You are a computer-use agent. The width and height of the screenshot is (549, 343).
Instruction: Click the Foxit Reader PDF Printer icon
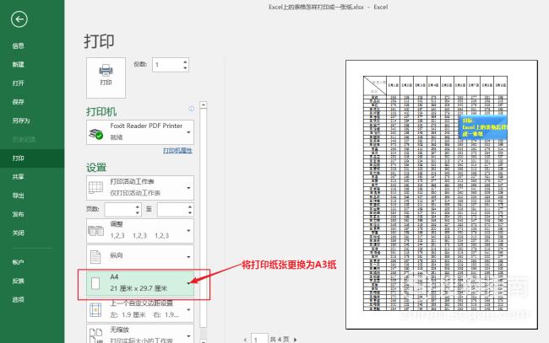point(95,133)
